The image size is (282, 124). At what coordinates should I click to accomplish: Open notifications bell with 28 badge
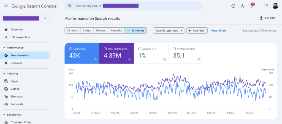(x=252, y=6)
